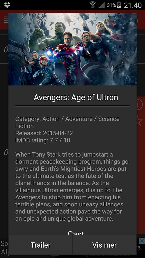Open the hamburger menu behind the dialog

pos(6,20)
